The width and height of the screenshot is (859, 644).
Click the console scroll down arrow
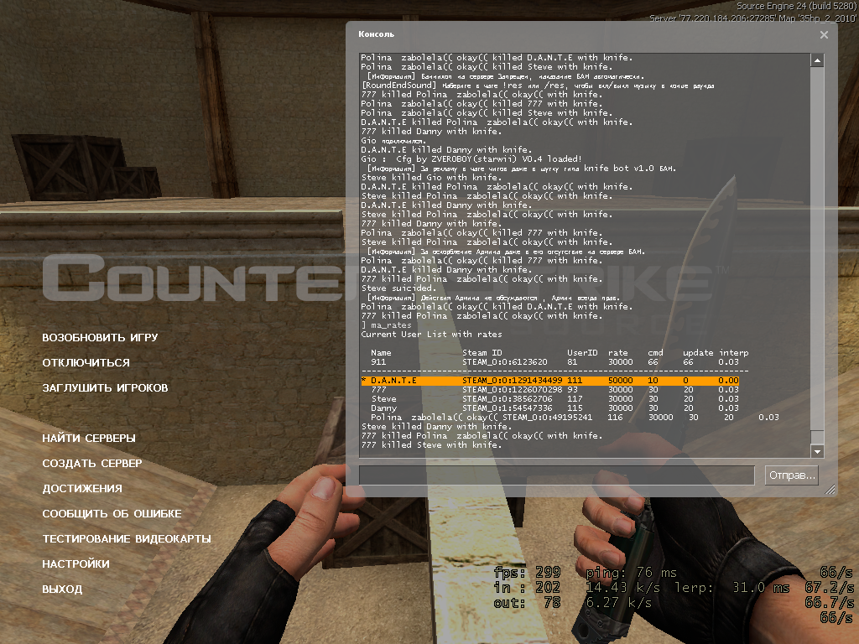[817, 451]
